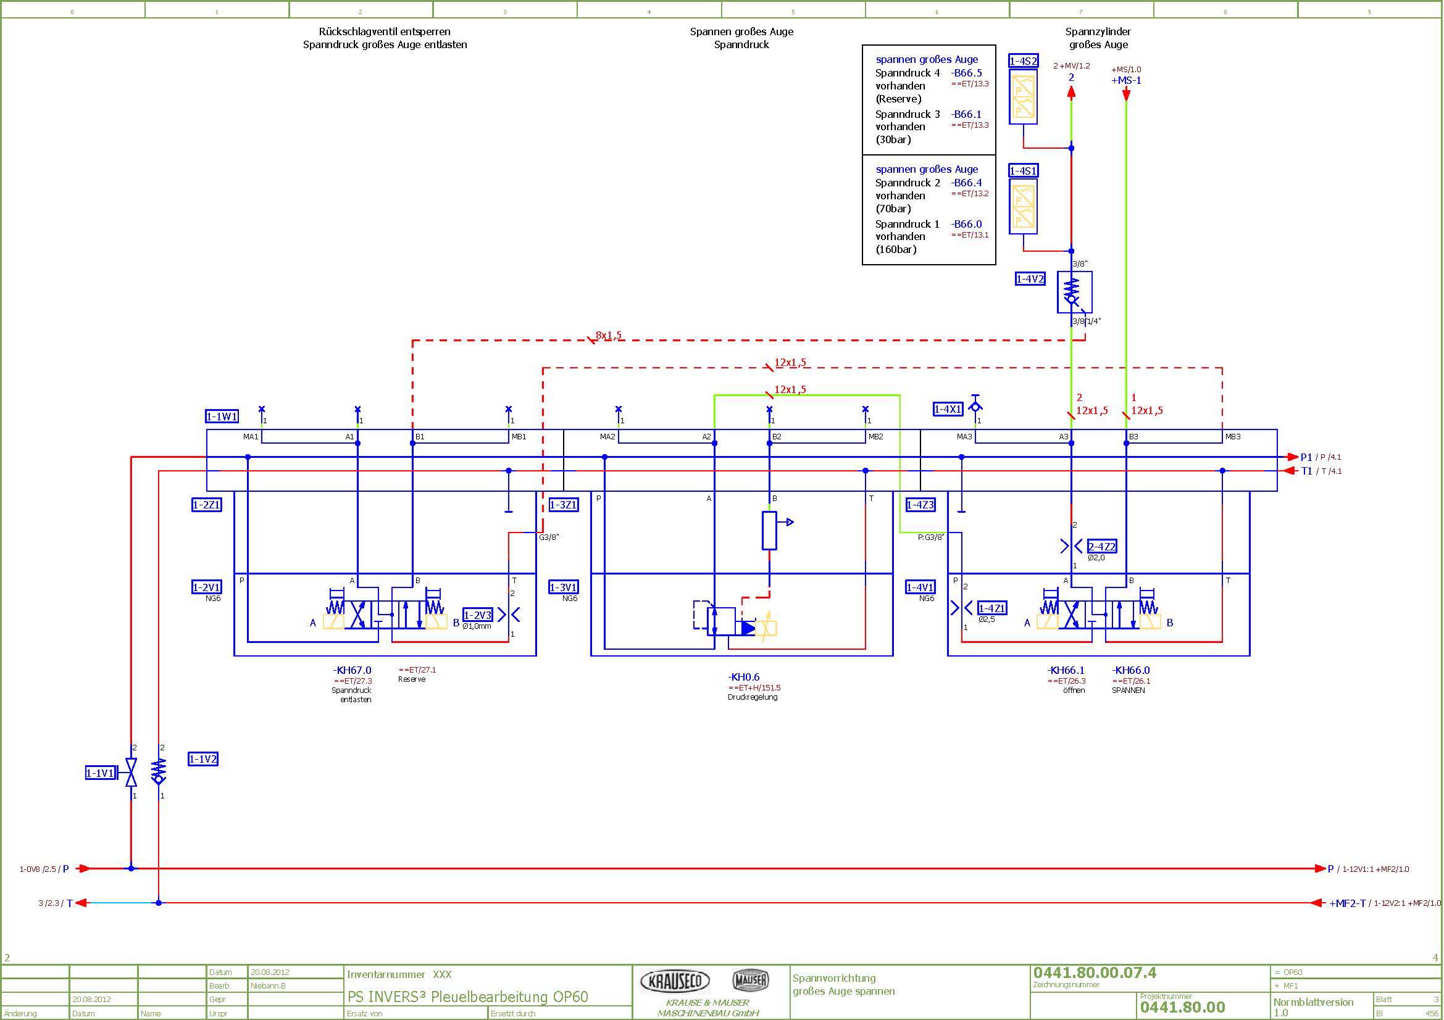Image resolution: width=1444 pixels, height=1020 pixels.
Task: Click the -B66.5 sensor reference text
Action: [x=966, y=73]
